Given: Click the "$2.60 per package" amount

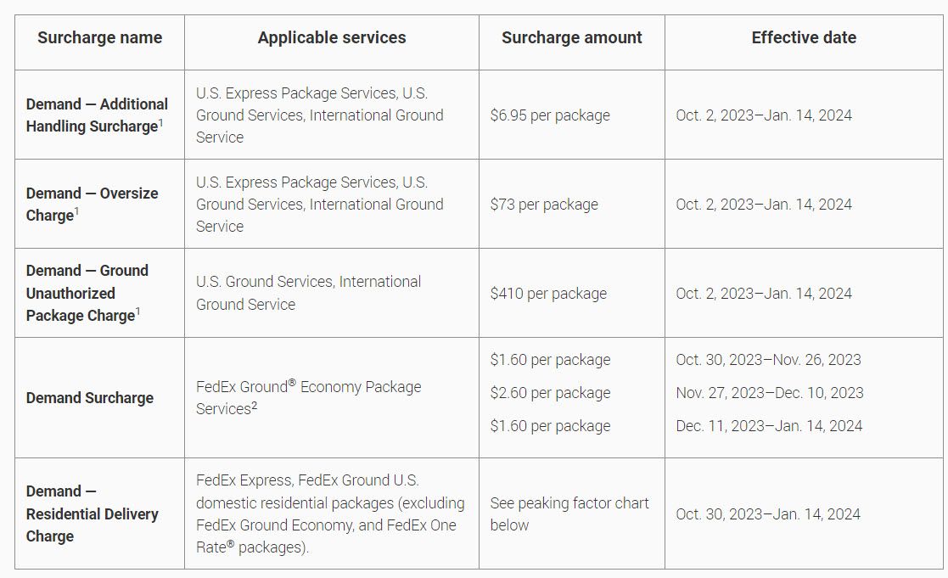Looking at the screenshot, I should pos(550,393).
